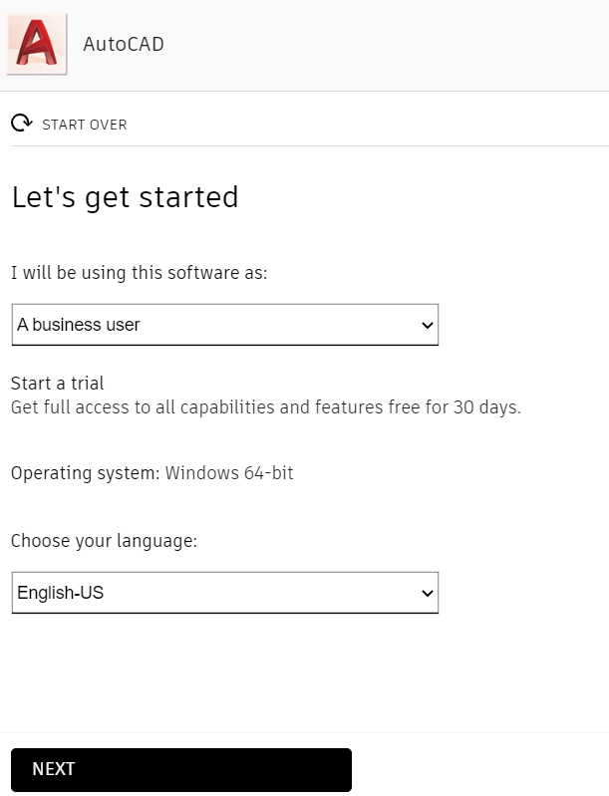The height and width of the screenshot is (796, 609).
Task: Click the "Let's get started" heading
Action: point(125,197)
